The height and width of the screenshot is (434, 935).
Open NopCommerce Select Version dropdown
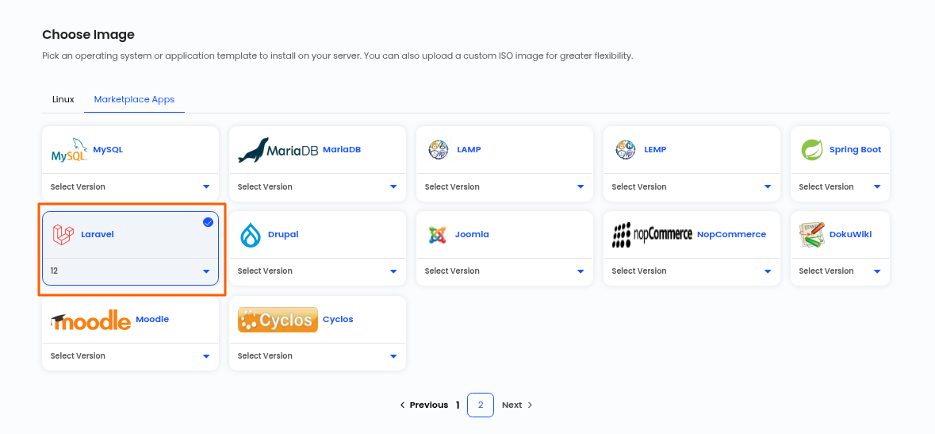(692, 271)
